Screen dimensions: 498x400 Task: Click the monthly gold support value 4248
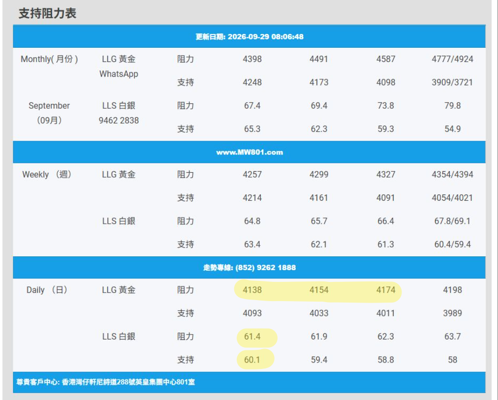(x=252, y=83)
